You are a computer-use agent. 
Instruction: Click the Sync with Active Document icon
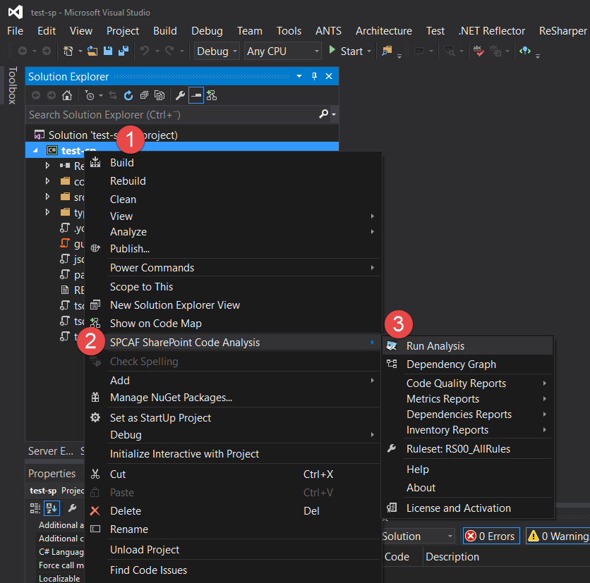[x=113, y=95]
